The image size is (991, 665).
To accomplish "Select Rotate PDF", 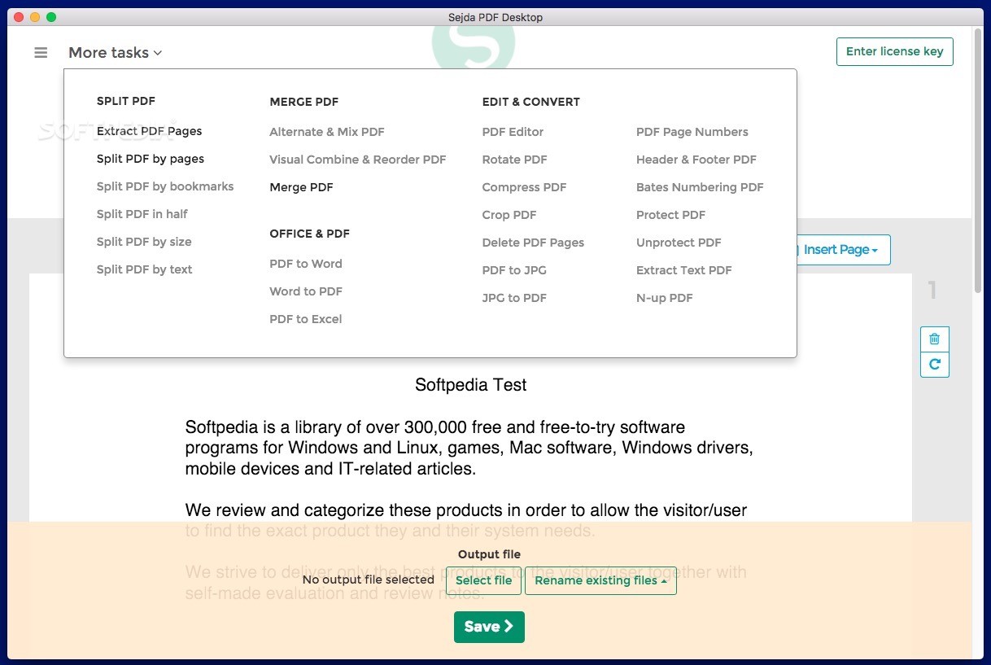I will coord(514,160).
